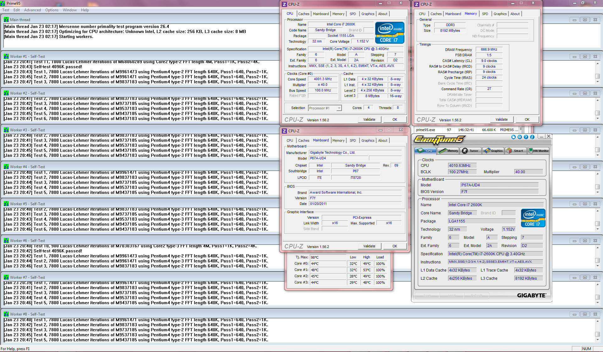Open Caches tab in CPU-Z processor window
Image resolution: width=603 pixels, height=352 pixels.
click(x=304, y=14)
